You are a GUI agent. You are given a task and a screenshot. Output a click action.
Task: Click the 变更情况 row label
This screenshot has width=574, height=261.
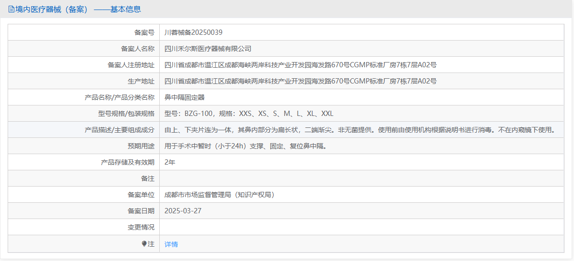(141, 227)
